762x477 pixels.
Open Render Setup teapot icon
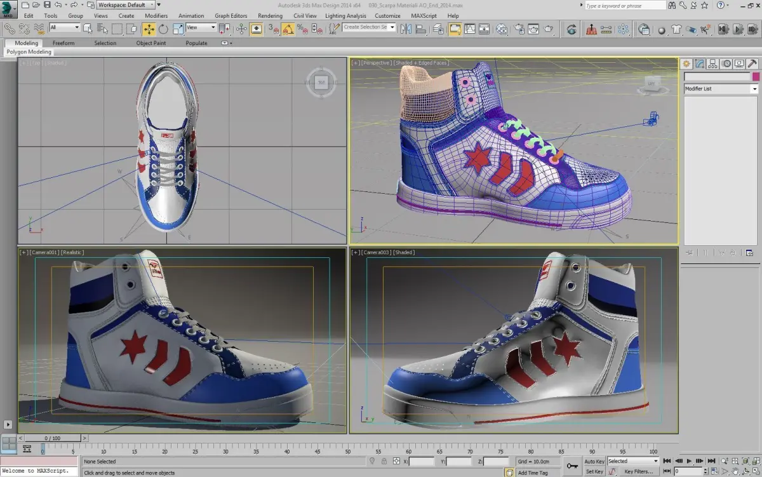(x=519, y=29)
